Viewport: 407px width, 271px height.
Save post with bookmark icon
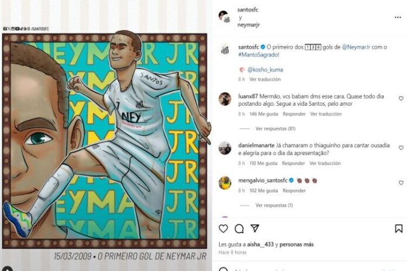pos(399,228)
